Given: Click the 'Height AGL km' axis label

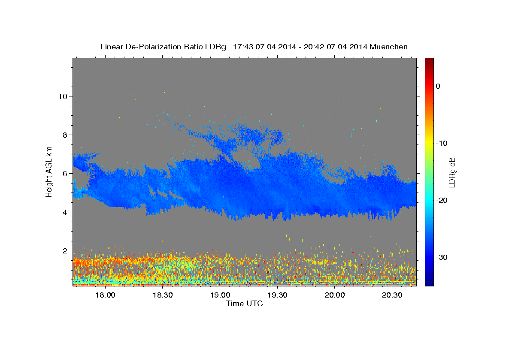Looking at the screenshot, I should coord(49,172).
